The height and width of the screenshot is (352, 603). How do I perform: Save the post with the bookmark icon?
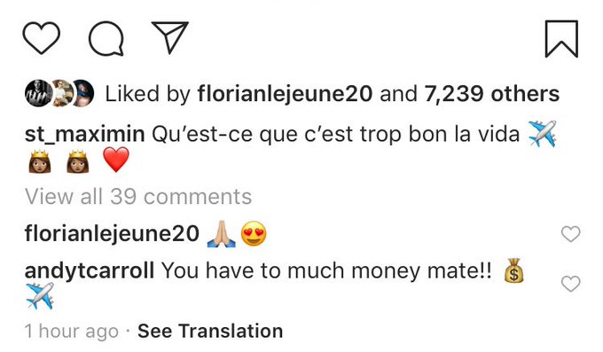(561, 38)
